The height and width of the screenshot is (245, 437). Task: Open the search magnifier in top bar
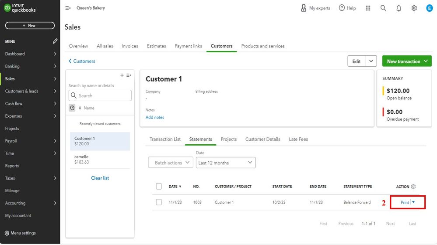point(383,8)
